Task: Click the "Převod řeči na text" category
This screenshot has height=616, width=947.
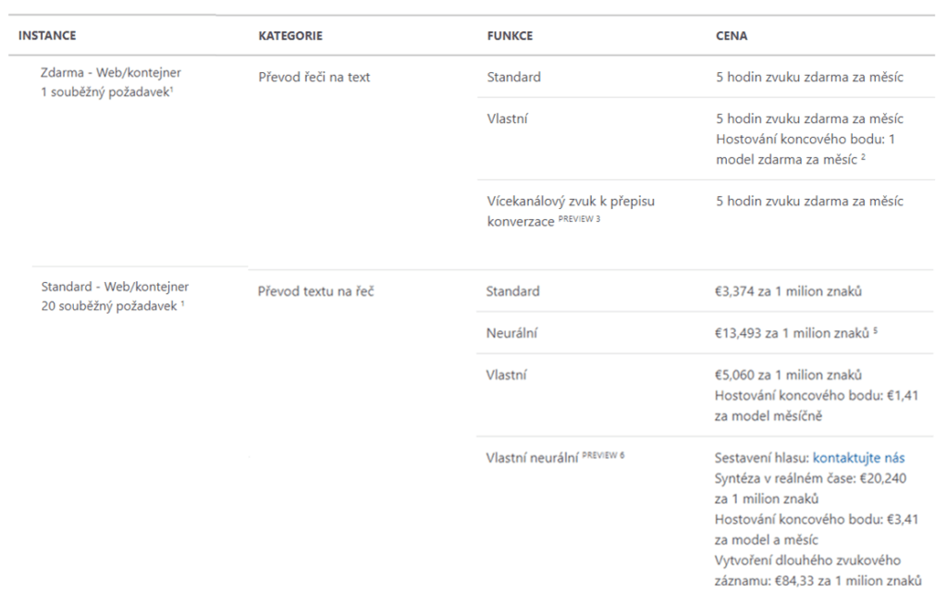Action: [314, 77]
